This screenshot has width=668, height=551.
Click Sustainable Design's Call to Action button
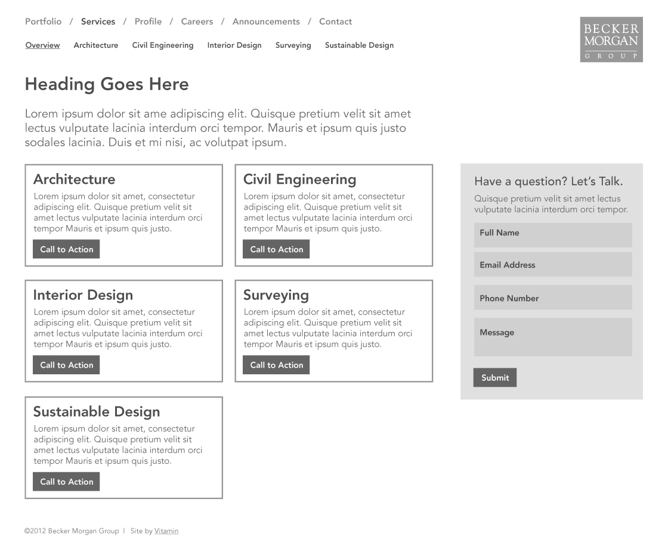[66, 482]
